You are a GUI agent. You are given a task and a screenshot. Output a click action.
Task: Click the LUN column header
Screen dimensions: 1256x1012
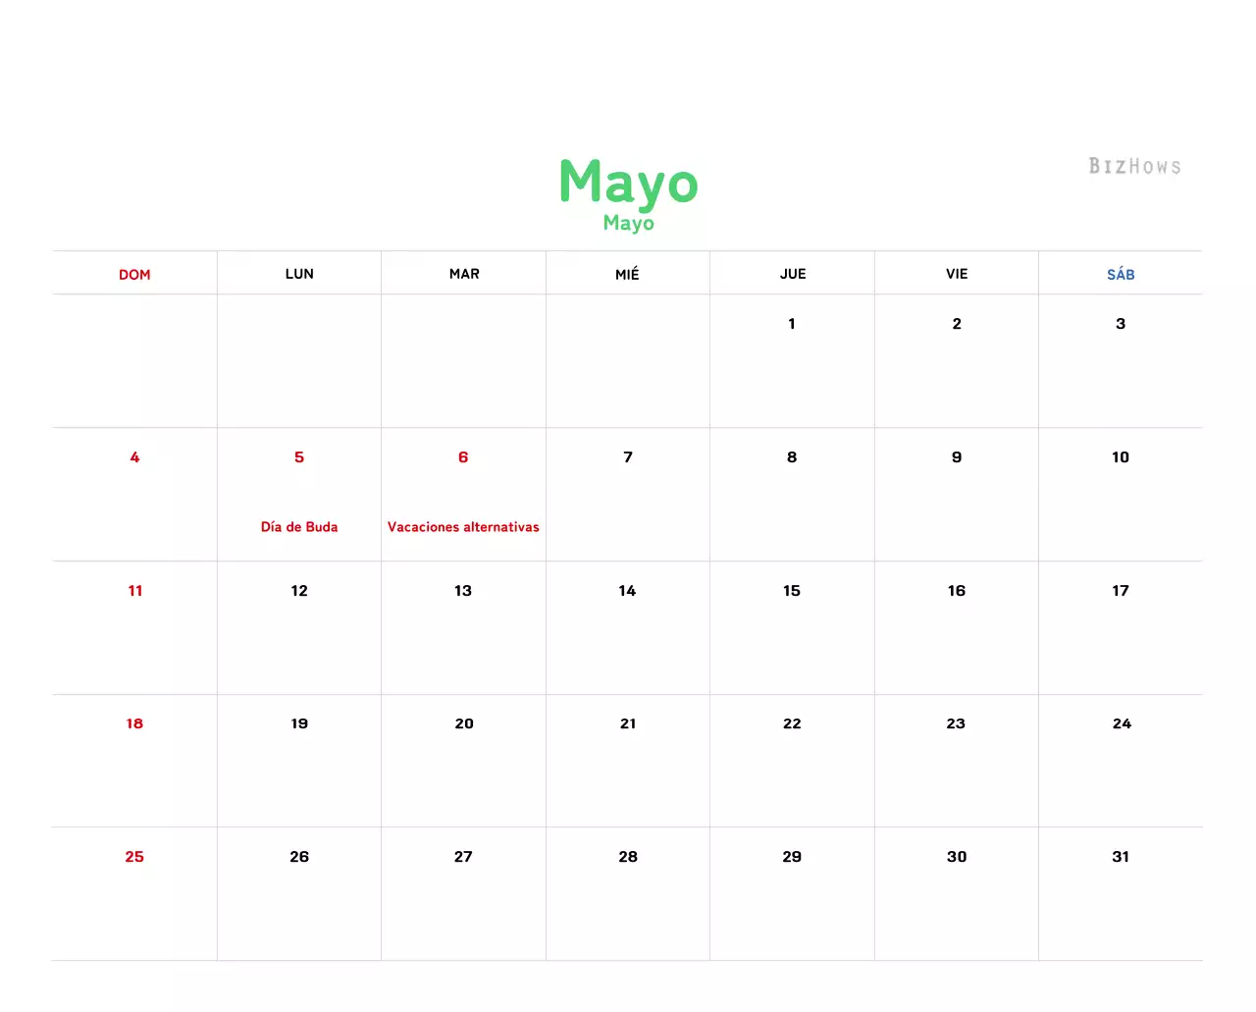[x=298, y=274]
